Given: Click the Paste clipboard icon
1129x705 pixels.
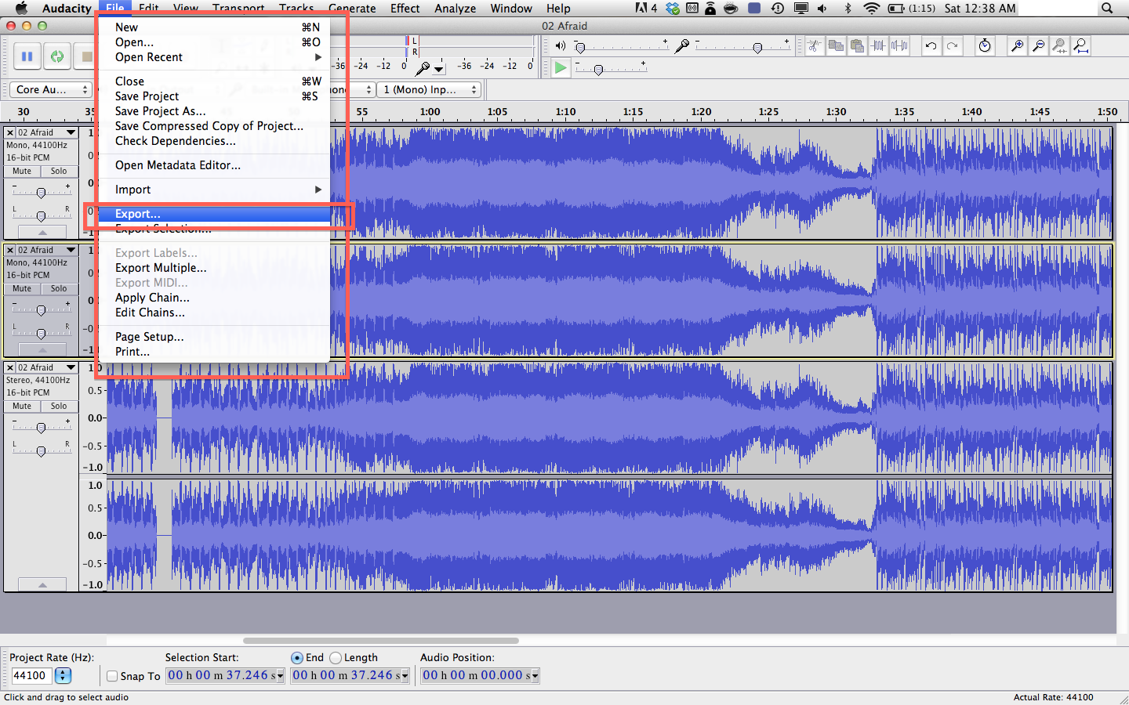Looking at the screenshot, I should click(x=857, y=46).
